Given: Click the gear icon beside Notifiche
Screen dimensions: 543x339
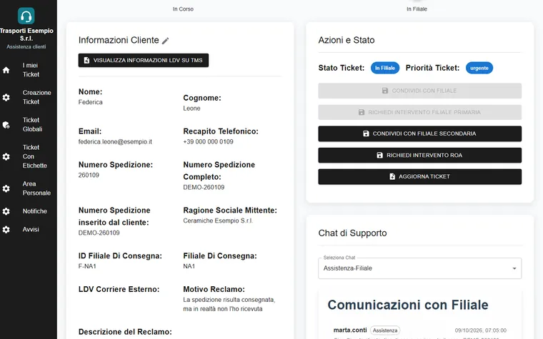Looking at the screenshot, I should tap(6, 211).
